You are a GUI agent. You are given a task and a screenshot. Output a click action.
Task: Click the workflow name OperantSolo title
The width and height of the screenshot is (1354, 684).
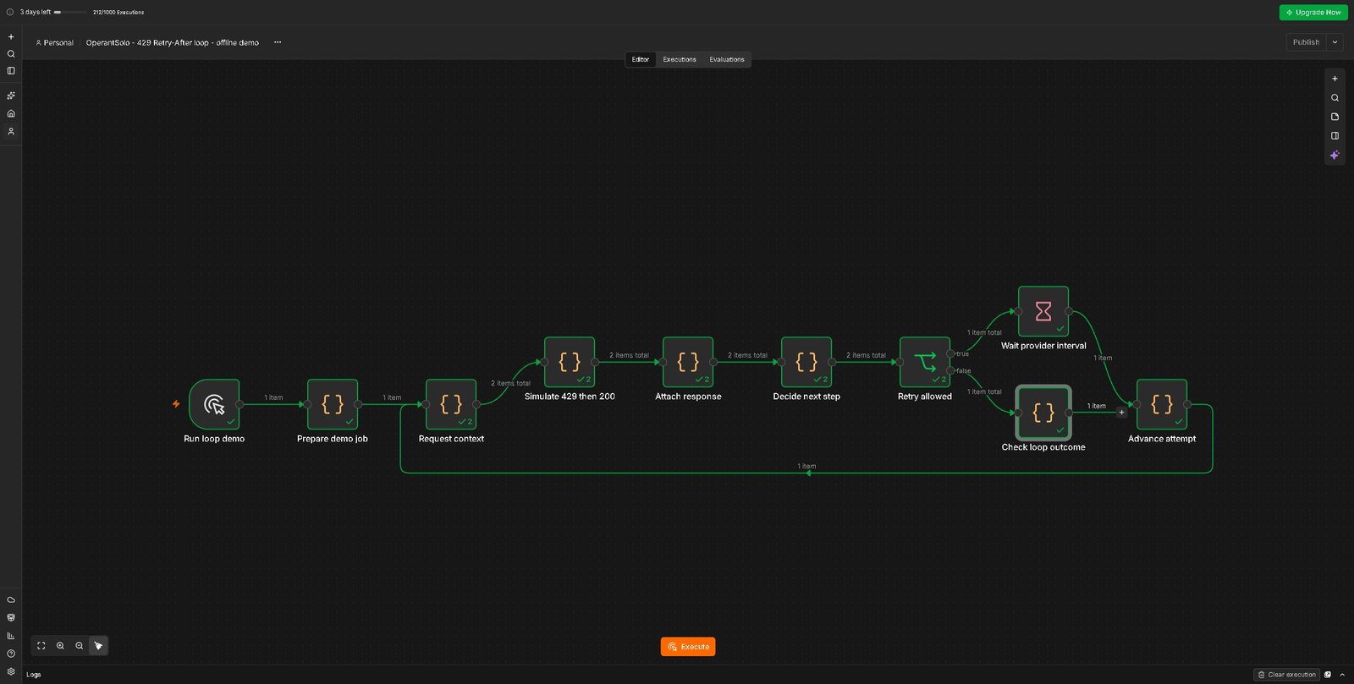[x=173, y=42]
